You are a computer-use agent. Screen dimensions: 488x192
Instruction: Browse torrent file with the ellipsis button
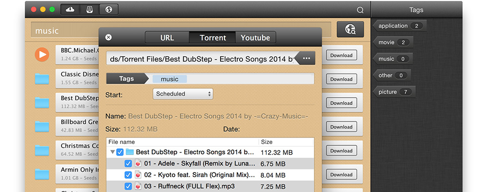[306, 58]
